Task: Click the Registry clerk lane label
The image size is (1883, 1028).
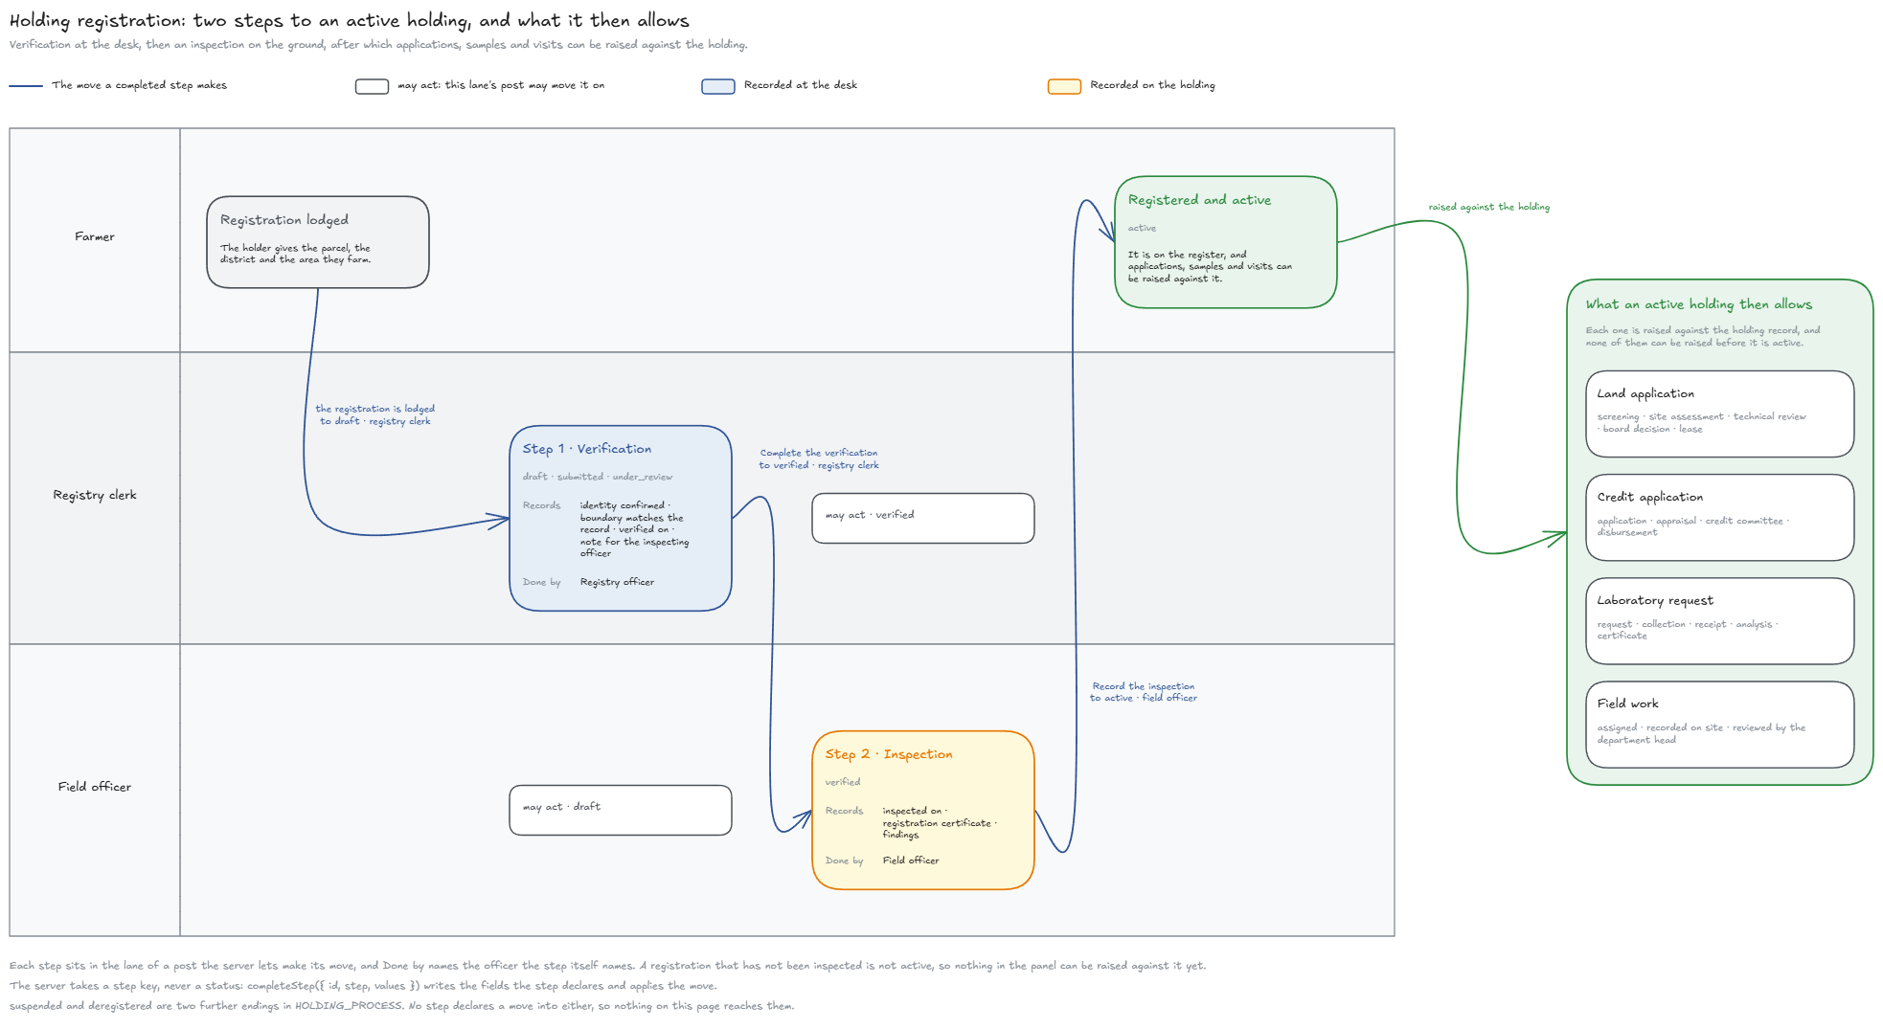Action: (95, 495)
